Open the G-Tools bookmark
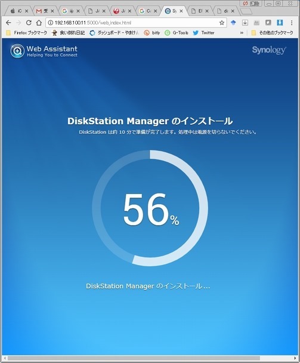The image size is (300, 363). coord(177,33)
